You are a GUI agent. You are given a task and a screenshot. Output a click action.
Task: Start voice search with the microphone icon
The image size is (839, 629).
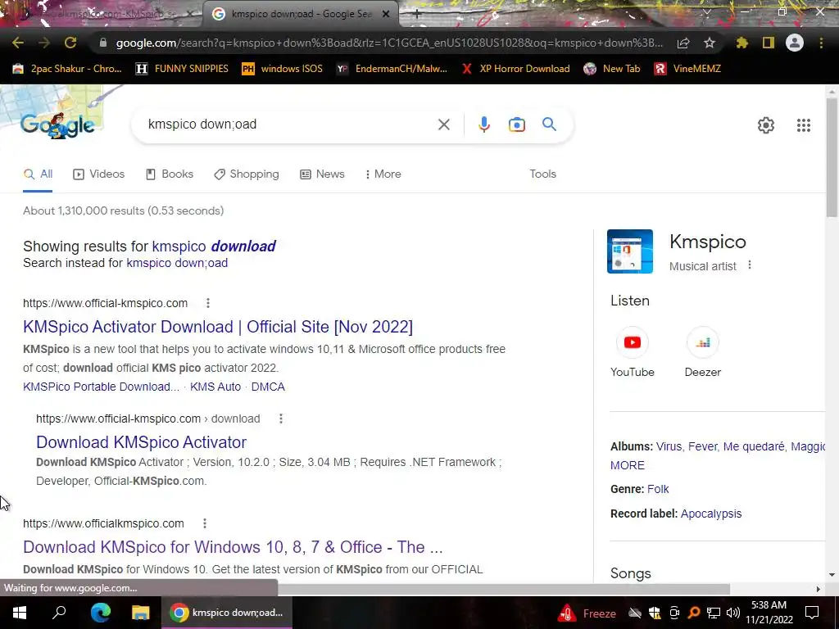[x=483, y=124]
